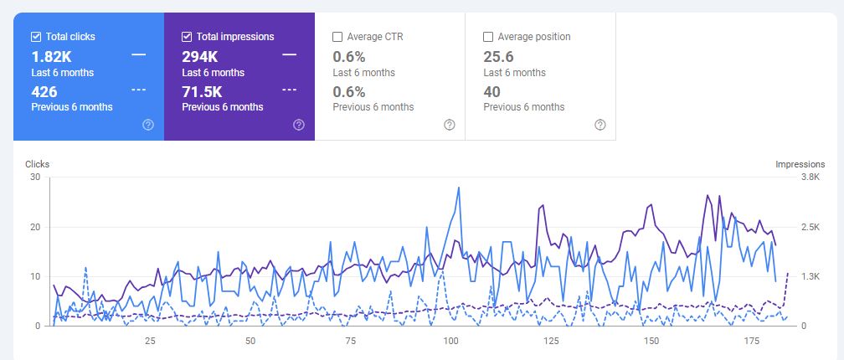The width and height of the screenshot is (844, 360).
Task: Open help icon in Total impressions card
Action: 299,125
